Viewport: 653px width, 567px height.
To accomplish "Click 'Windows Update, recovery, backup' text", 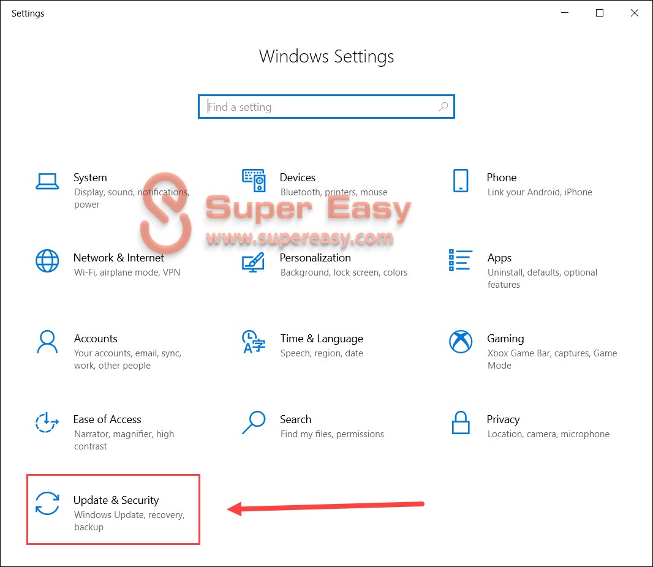I will coord(129,521).
